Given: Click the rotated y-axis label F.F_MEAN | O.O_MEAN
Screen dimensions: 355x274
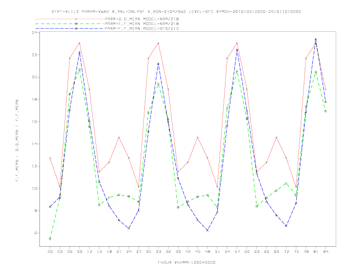Looking at the screenshot, I should [17, 141].
